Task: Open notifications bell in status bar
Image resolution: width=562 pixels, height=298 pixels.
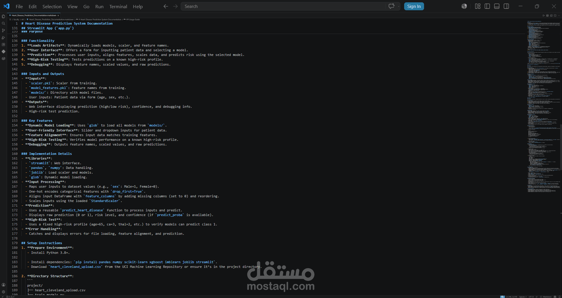Action: pyautogui.click(x=559, y=297)
